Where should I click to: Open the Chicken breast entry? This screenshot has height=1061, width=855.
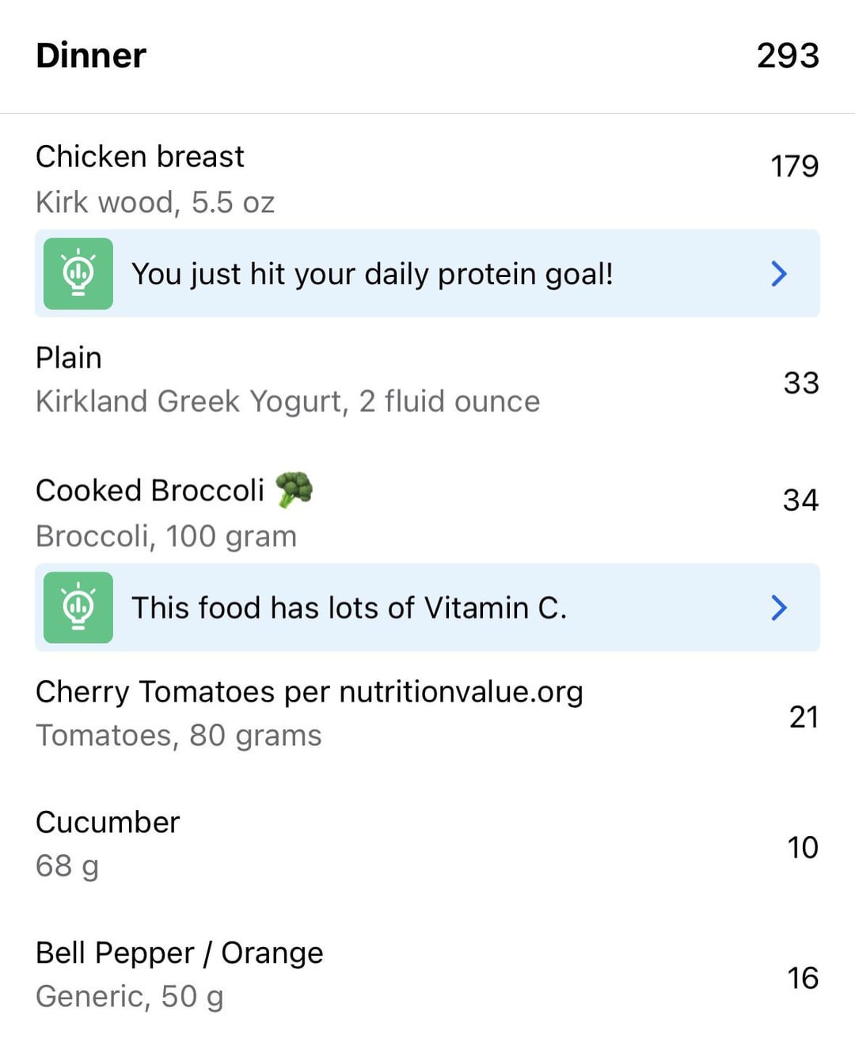(x=427, y=179)
